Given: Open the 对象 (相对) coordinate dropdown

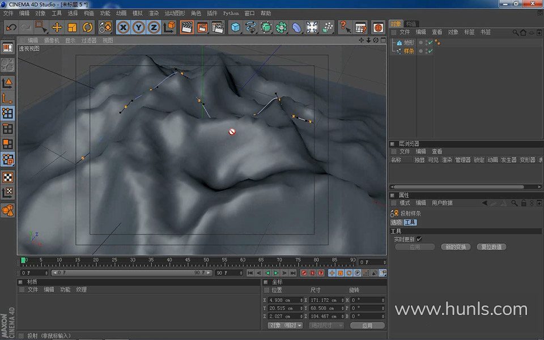Looking at the screenshot, I should (x=285, y=325).
